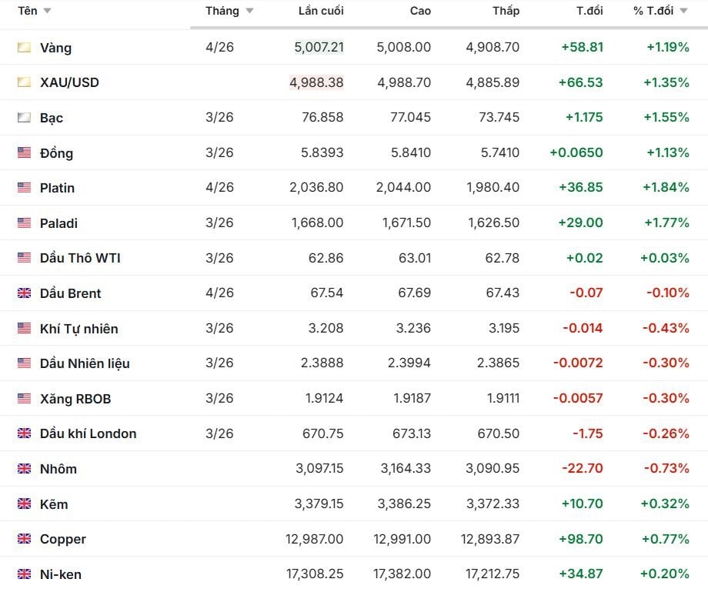Open the Dầu Thô WTI link
Viewport: 708px width, 589px height.
(x=80, y=258)
